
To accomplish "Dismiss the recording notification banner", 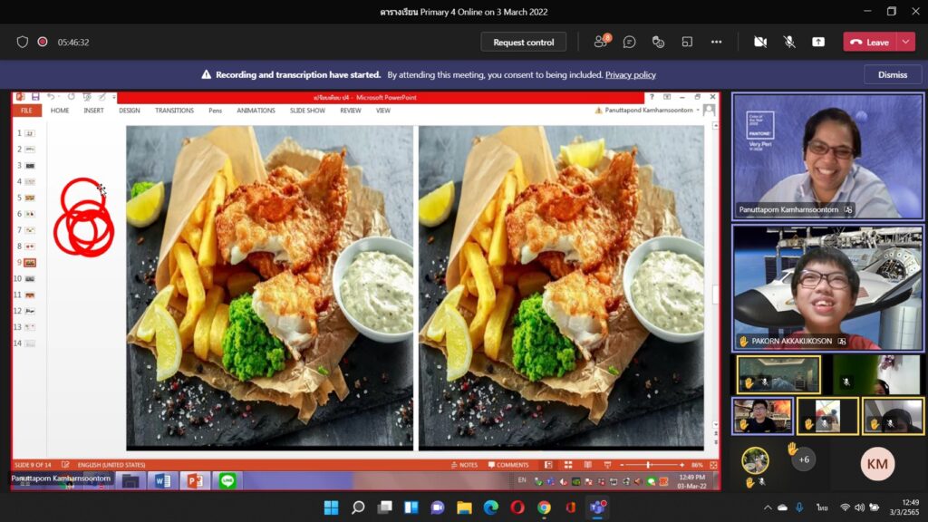I will pos(892,74).
